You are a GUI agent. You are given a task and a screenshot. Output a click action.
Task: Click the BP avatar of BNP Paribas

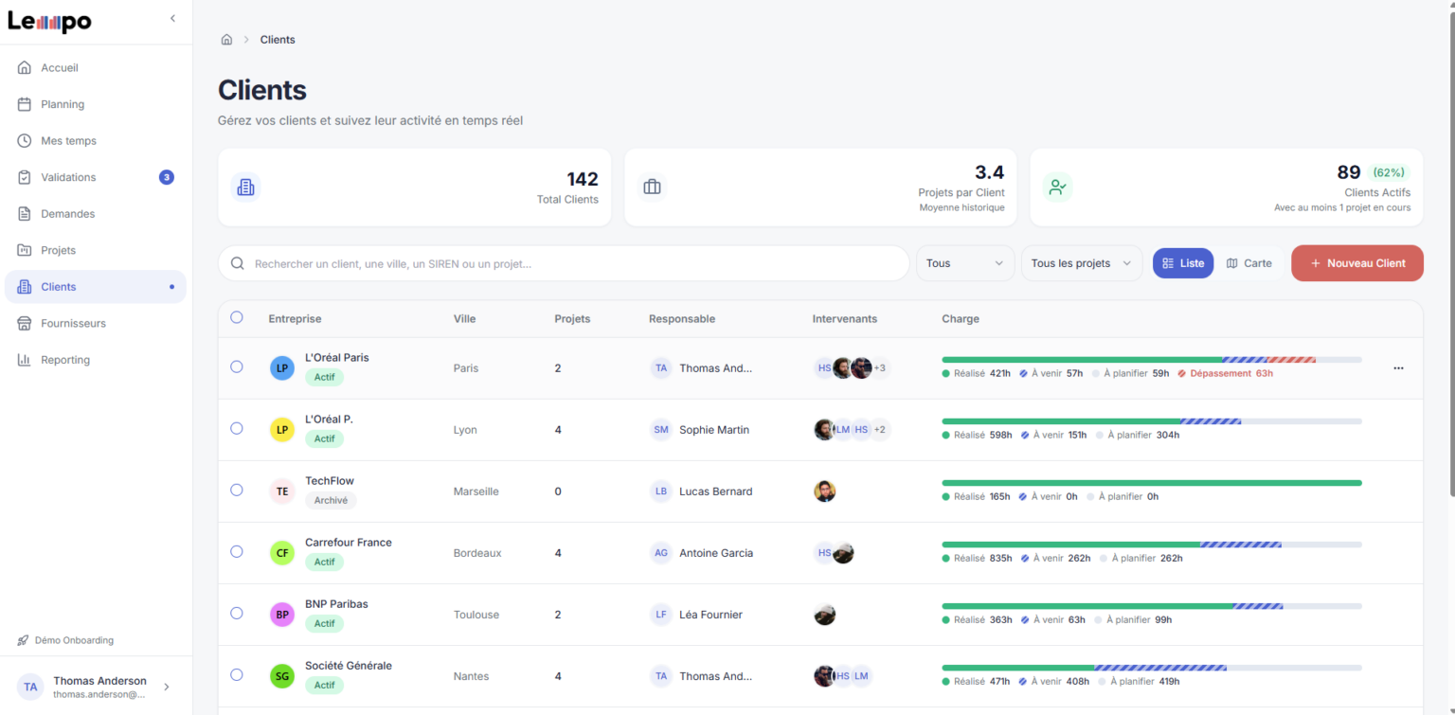(282, 615)
